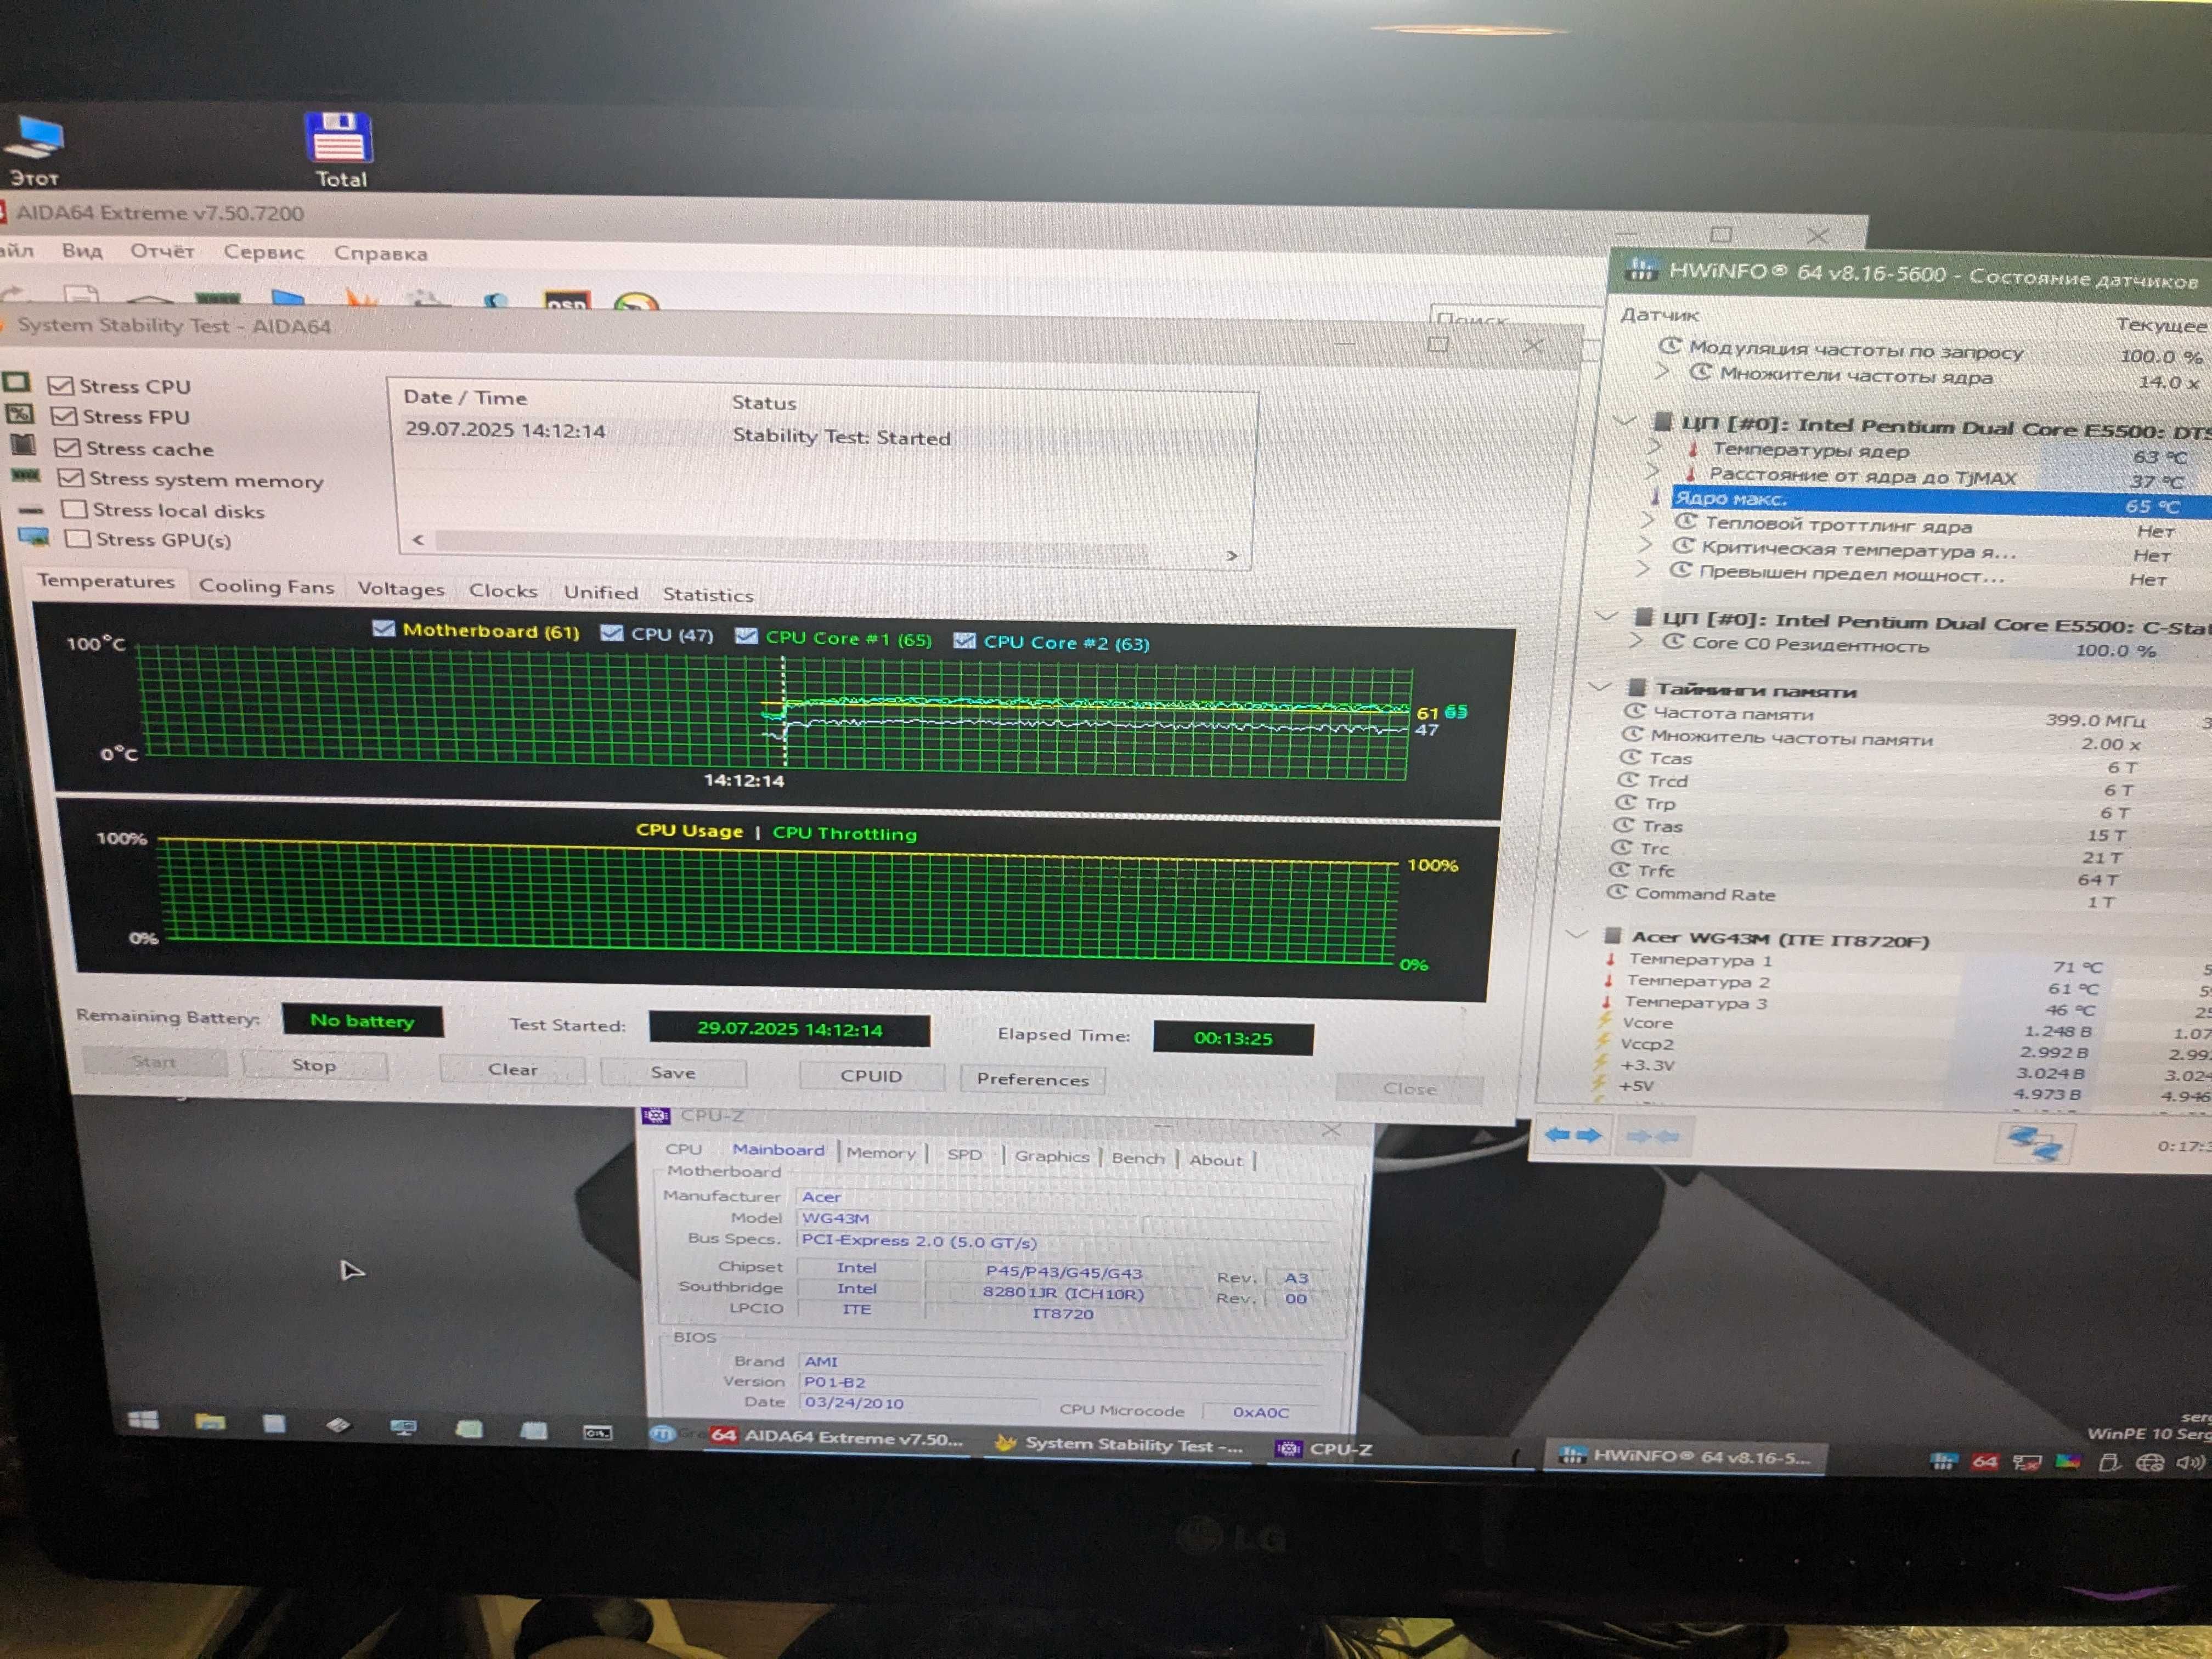
Task: Open the Voltages tab
Action: [x=401, y=589]
